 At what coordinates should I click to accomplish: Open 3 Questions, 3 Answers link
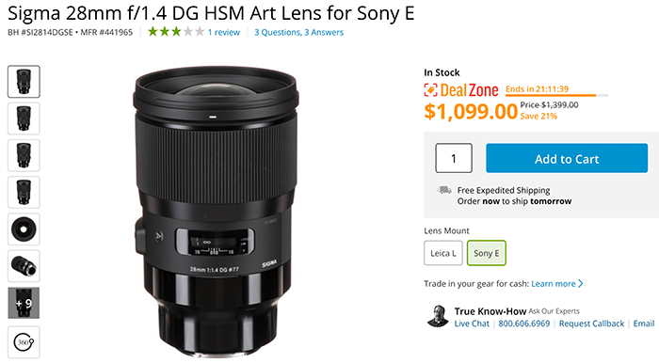(298, 32)
